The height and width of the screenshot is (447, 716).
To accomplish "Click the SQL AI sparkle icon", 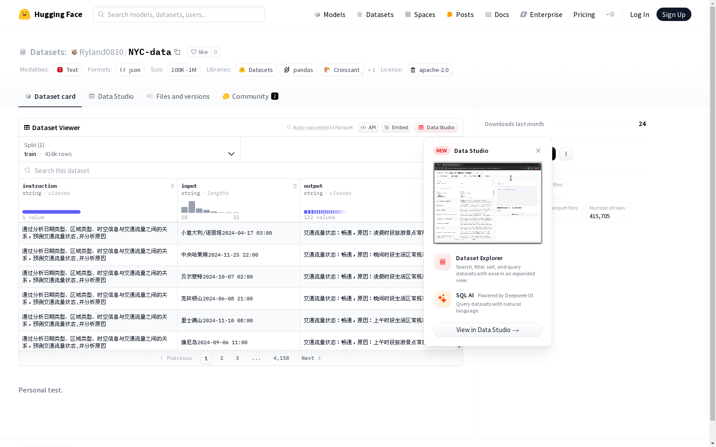I will pyautogui.click(x=443, y=299).
